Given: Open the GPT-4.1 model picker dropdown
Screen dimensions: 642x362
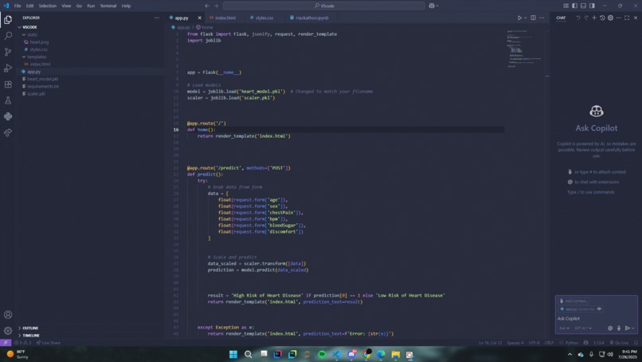Looking at the screenshot, I should pyautogui.click(x=583, y=328).
